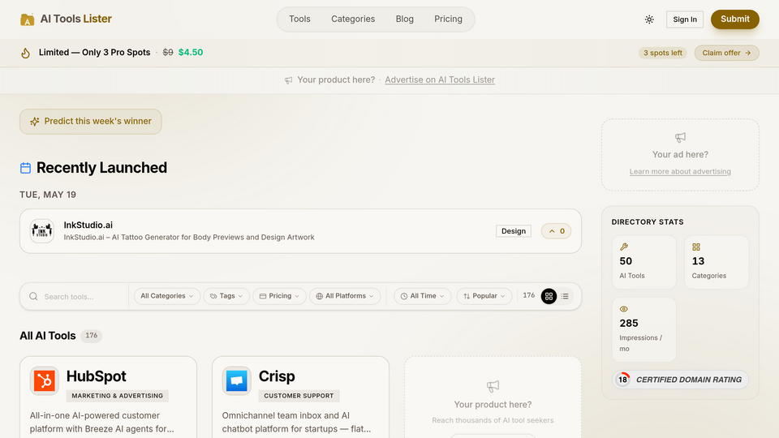Click the '3 spots left' badge
The width and height of the screenshot is (779, 438).
tap(663, 53)
